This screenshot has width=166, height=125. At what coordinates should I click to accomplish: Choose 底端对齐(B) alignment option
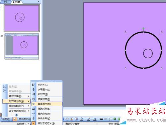(x=47, y=109)
